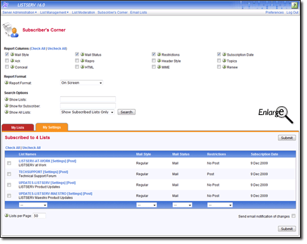This screenshot has width=307, height=244.
Task: Click the Subscriber's Corner page icon
Action: 11,30
